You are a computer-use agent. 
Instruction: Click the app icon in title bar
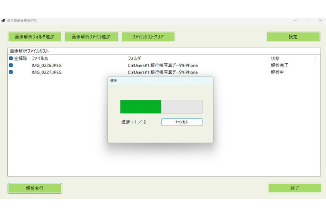pyautogui.click(x=3, y=21)
